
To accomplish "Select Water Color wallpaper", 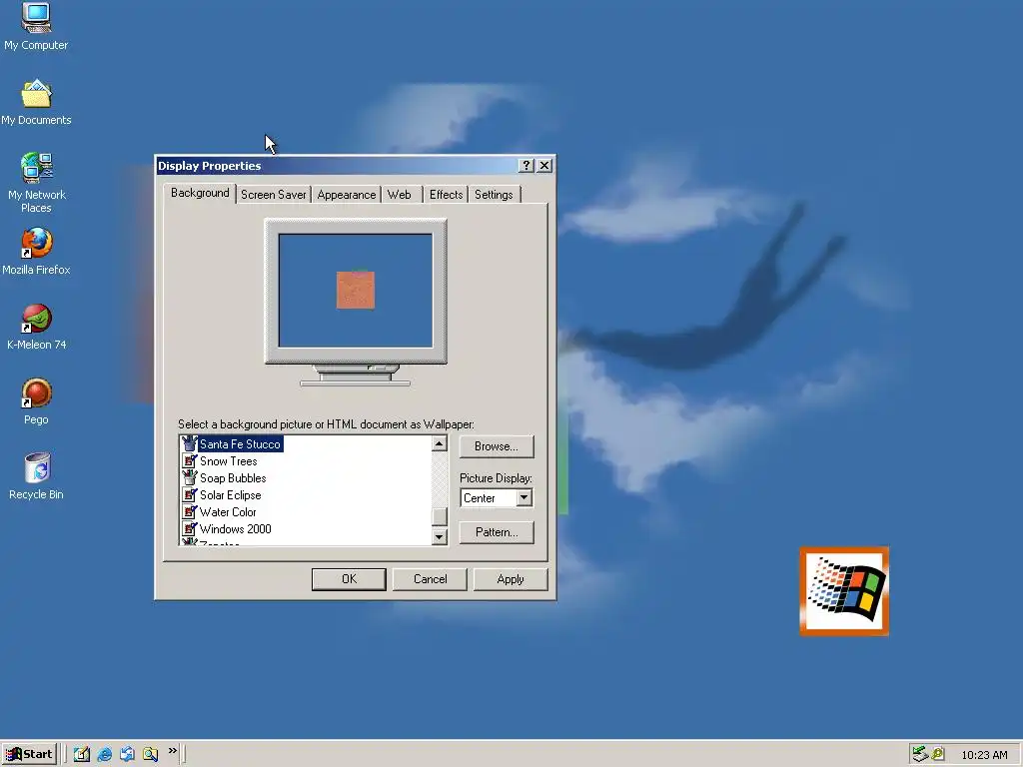I will [x=228, y=512].
